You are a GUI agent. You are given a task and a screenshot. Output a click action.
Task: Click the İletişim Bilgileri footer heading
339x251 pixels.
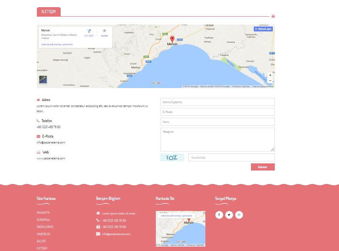coord(108,199)
